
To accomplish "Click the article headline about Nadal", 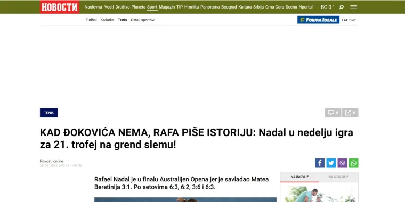I will (x=196, y=139).
